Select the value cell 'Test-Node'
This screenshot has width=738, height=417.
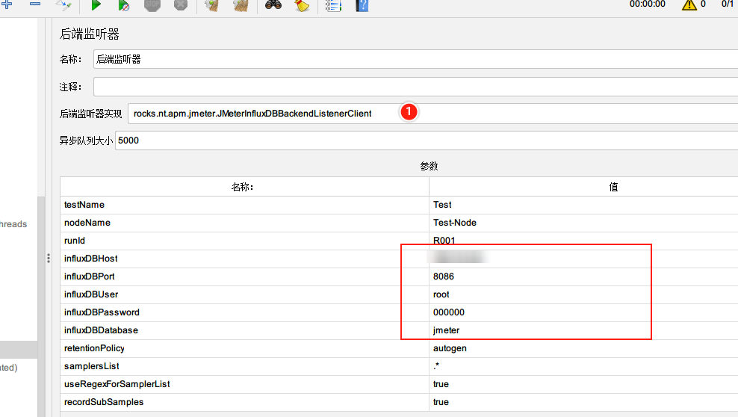click(x=583, y=223)
